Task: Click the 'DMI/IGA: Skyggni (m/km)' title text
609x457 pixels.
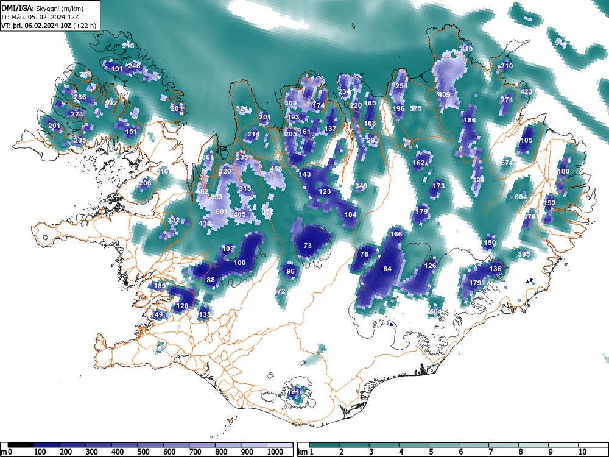Action: (43, 8)
